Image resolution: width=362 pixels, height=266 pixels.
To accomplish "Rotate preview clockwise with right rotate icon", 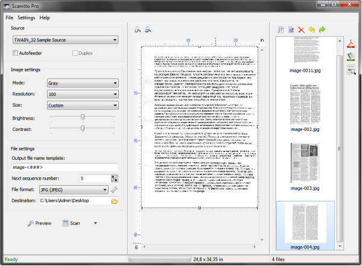I will pyautogui.click(x=146, y=30).
